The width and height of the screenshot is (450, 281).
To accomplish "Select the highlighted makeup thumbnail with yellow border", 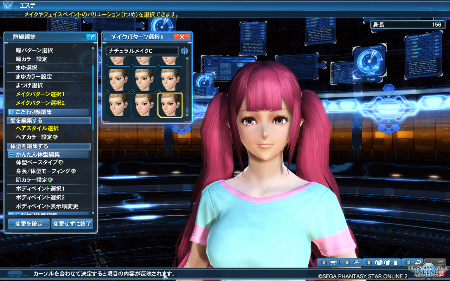I will click(170, 105).
